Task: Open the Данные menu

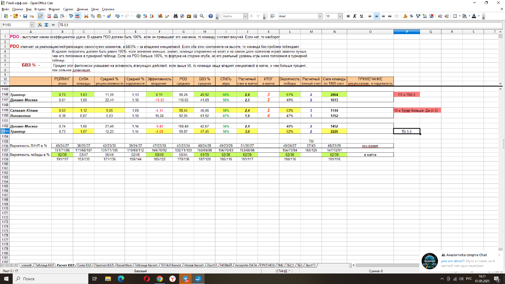Action: 82,9
